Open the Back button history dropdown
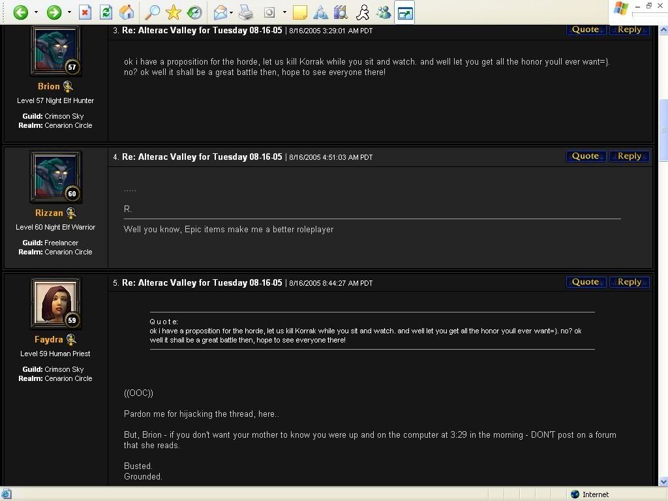The width and height of the screenshot is (668, 501). pos(37,12)
